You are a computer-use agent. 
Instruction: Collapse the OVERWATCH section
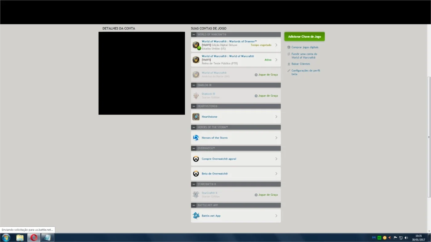point(194,148)
